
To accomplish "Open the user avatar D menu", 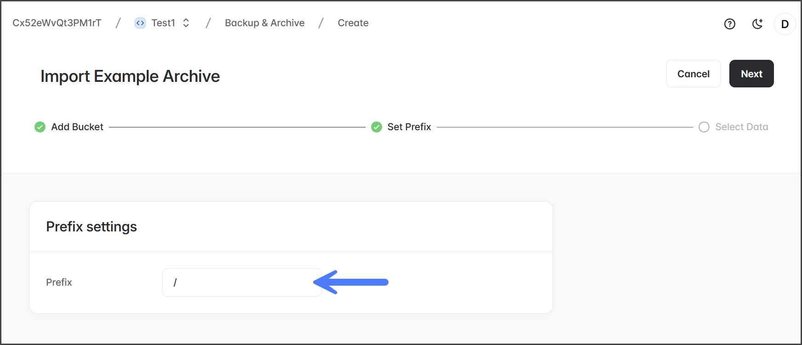I will point(785,24).
